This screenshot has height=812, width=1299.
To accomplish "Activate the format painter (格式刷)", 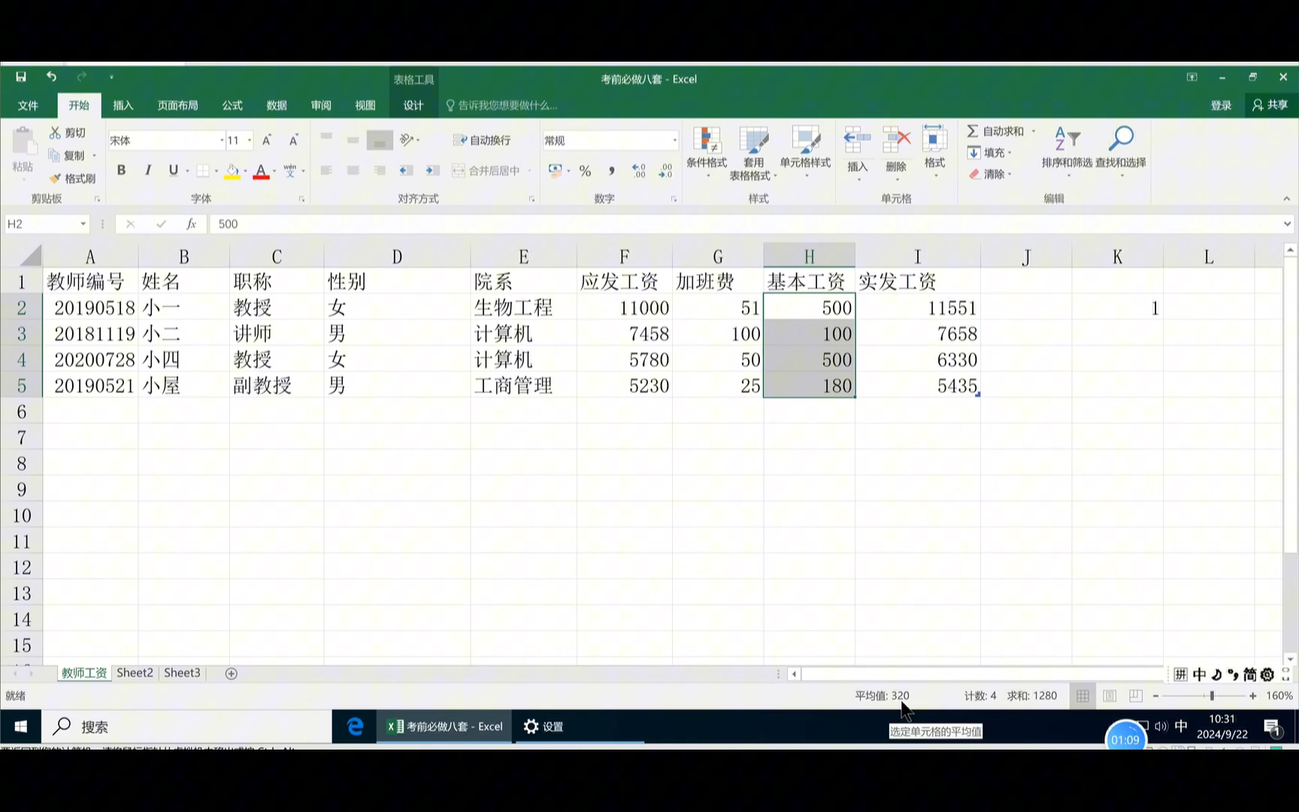I will pyautogui.click(x=73, y=178).
